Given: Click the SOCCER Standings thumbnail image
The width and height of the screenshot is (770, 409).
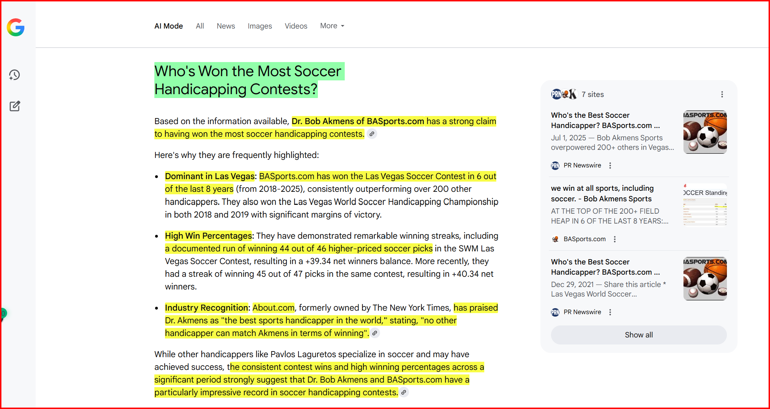Looking at the screenshot, I should click(705, 205).
